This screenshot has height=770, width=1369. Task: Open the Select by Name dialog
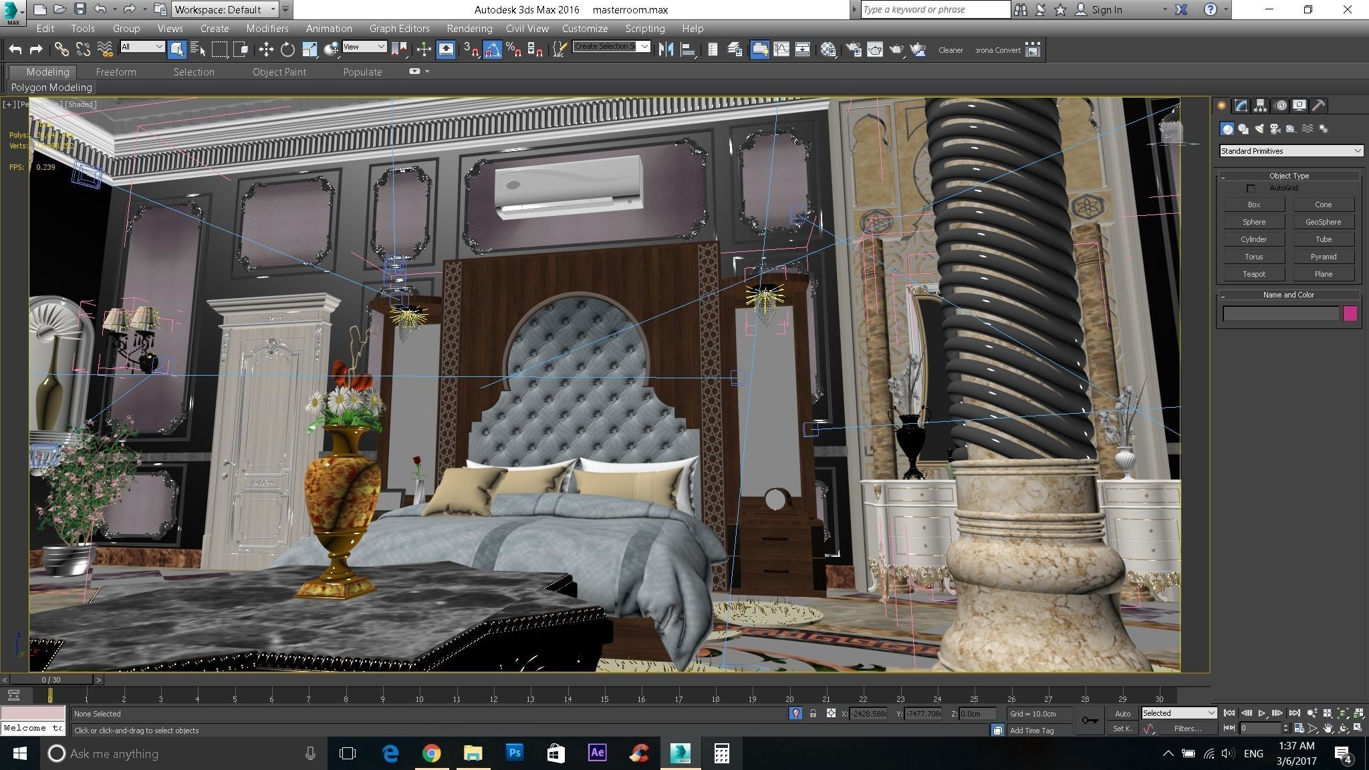coord(198,49)
